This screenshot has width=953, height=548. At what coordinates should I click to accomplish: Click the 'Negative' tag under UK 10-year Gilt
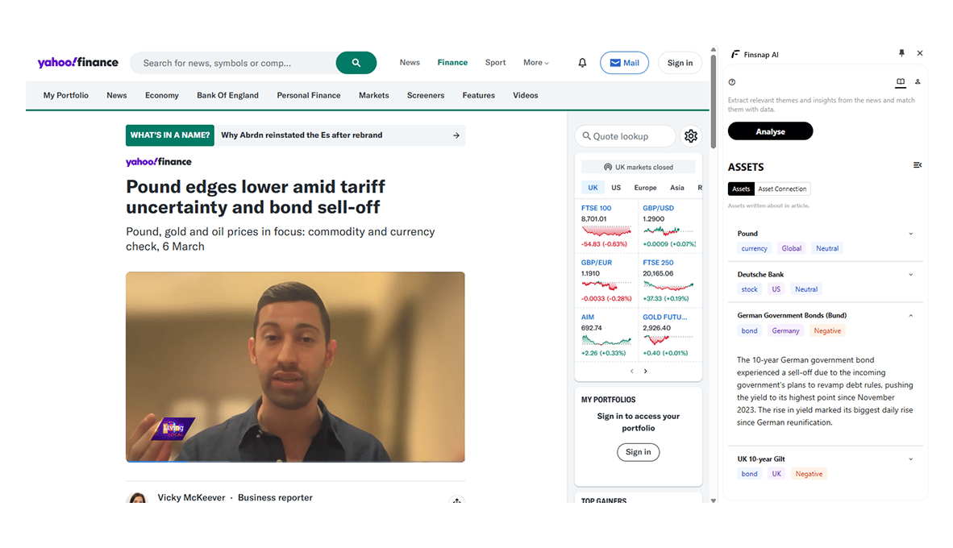[x=809, y=474]
